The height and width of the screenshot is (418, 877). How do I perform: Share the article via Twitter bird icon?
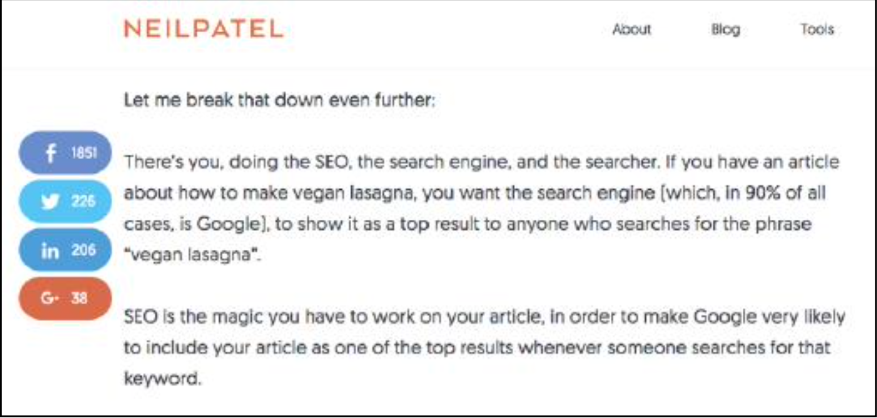50,202
